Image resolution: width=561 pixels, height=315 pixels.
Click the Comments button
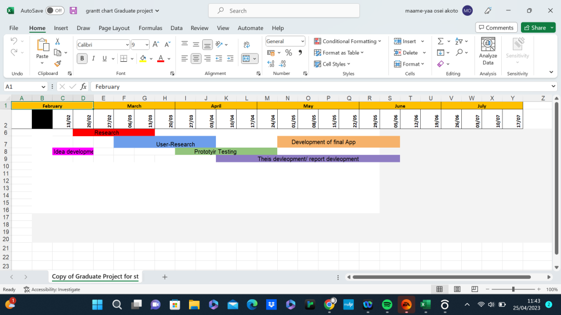(496, 28)
